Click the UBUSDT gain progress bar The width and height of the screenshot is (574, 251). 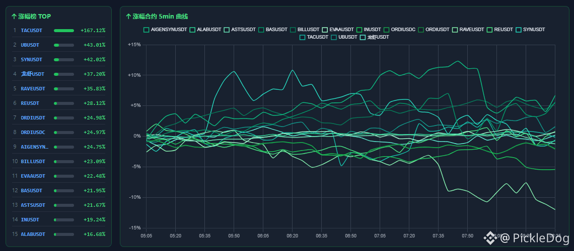[64, 45]
